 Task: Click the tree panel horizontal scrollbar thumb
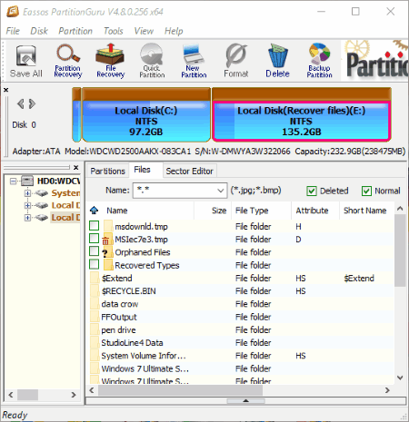pyautogui.click(x=28, y=395)
